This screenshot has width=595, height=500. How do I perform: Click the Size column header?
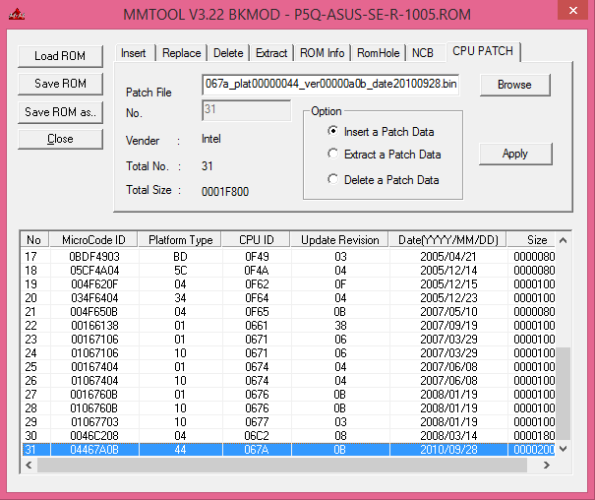point(531,240)
